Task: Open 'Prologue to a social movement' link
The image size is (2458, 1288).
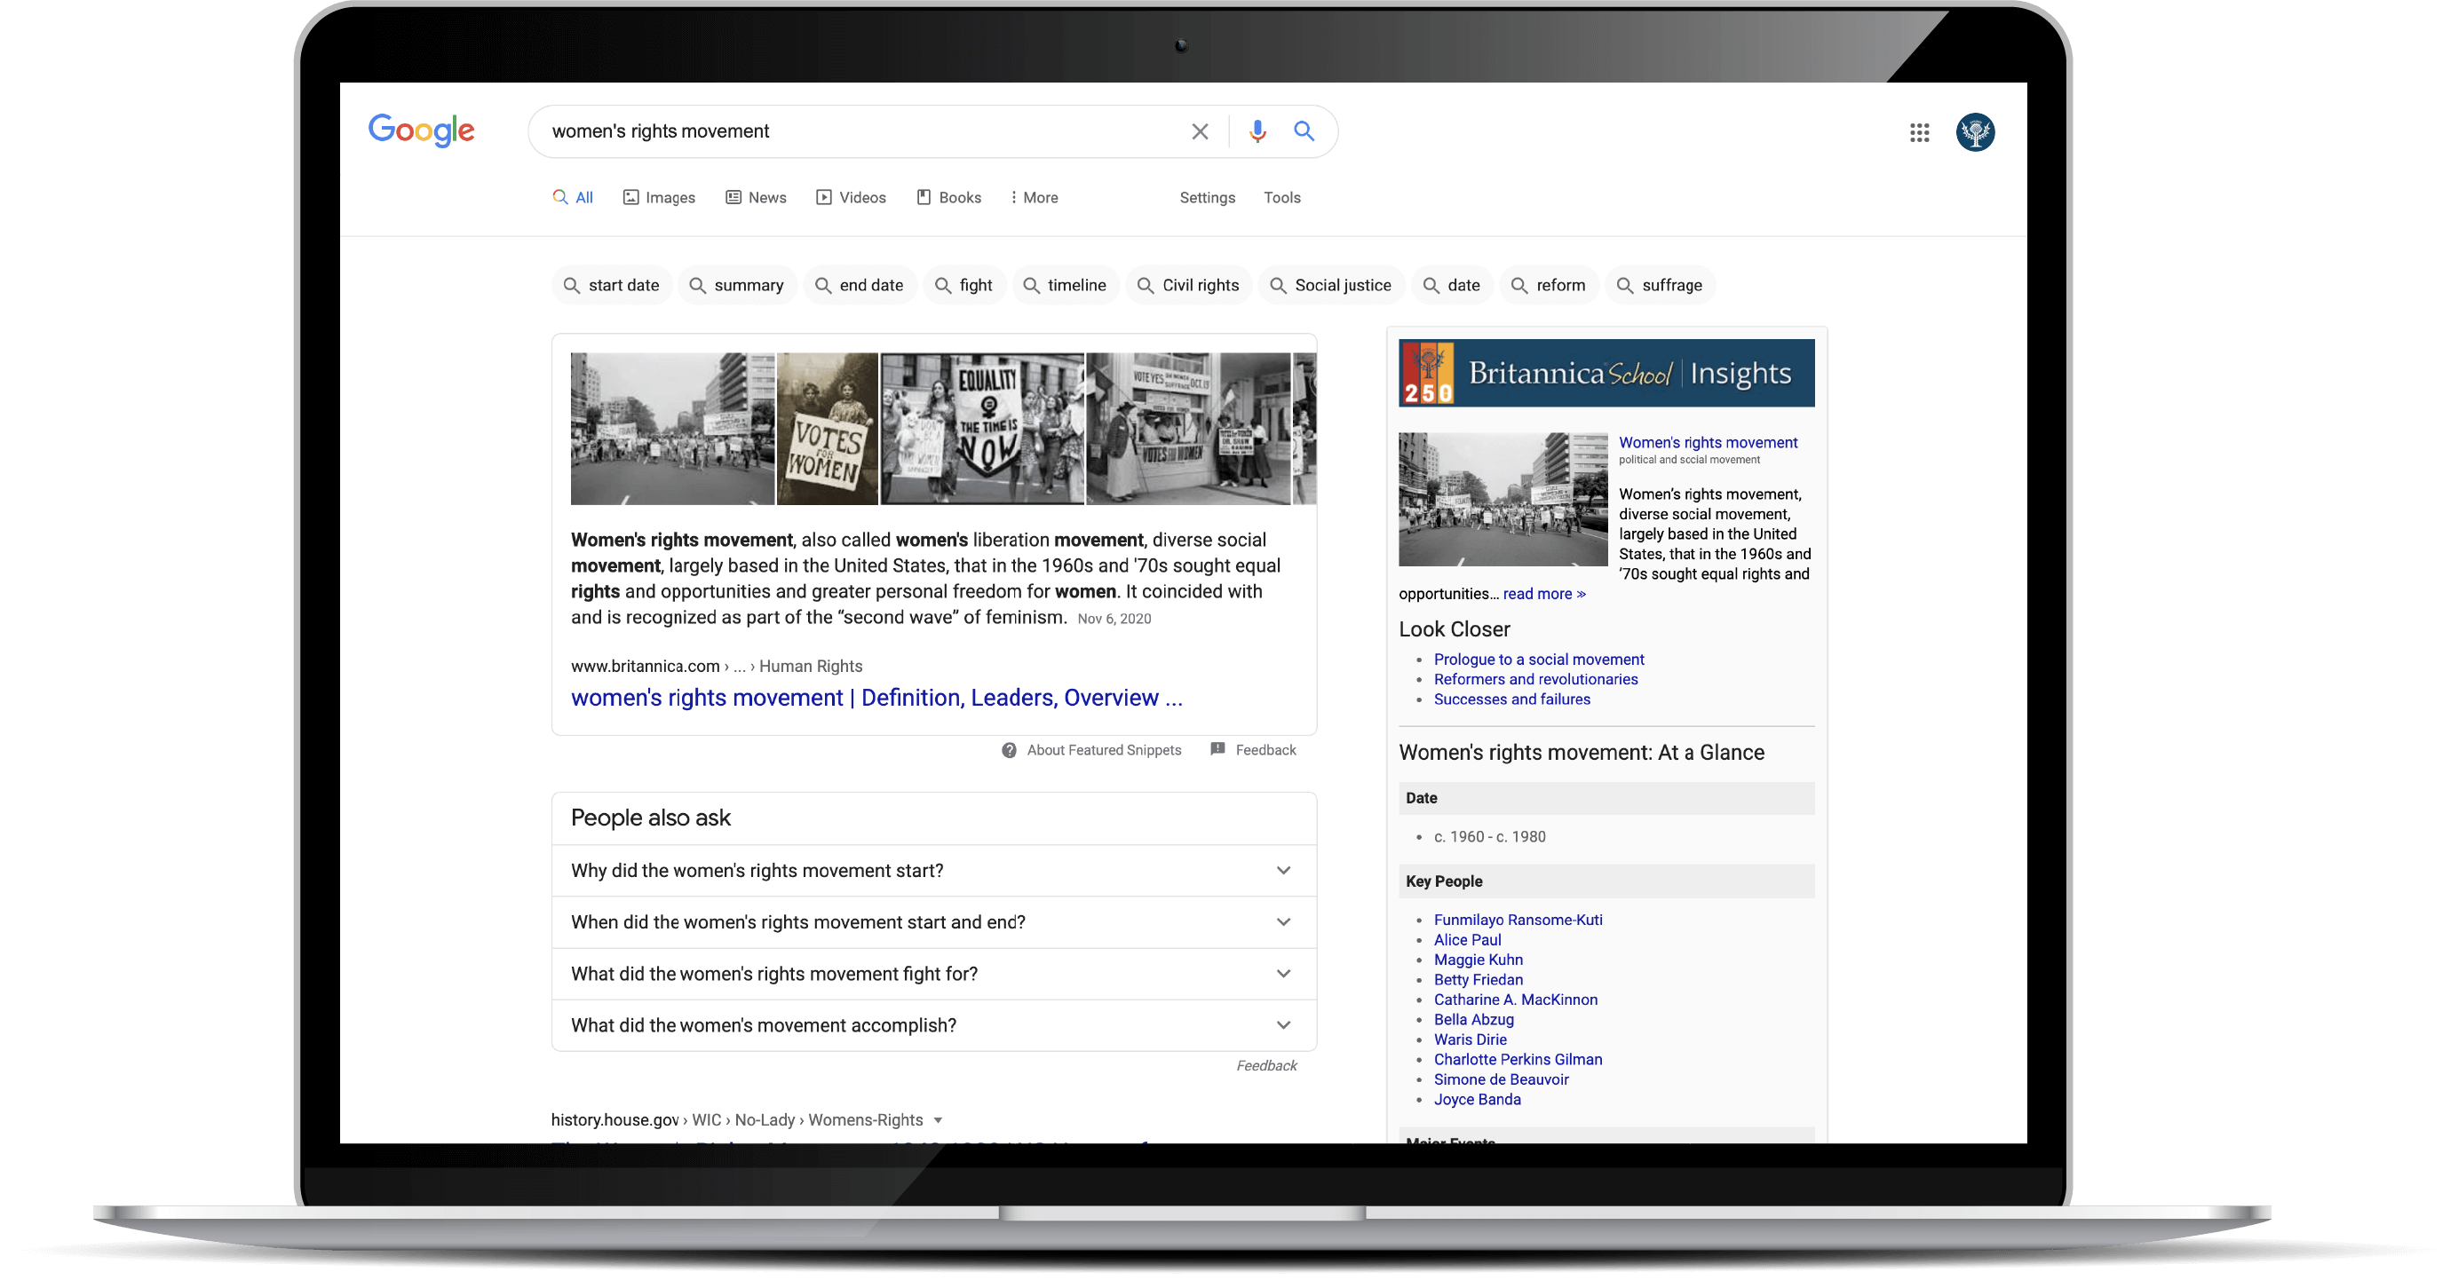Action: [1538, 660]
